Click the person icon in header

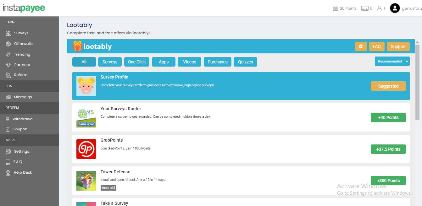(380, 8)
